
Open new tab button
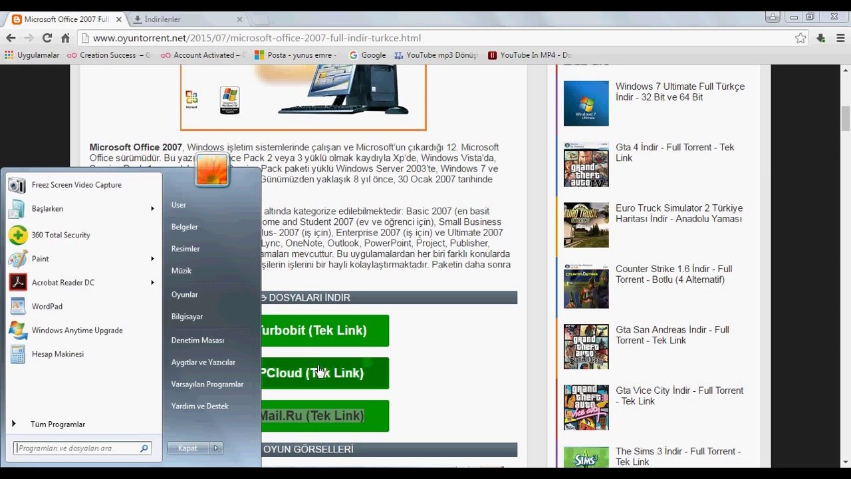click(259, 19)
